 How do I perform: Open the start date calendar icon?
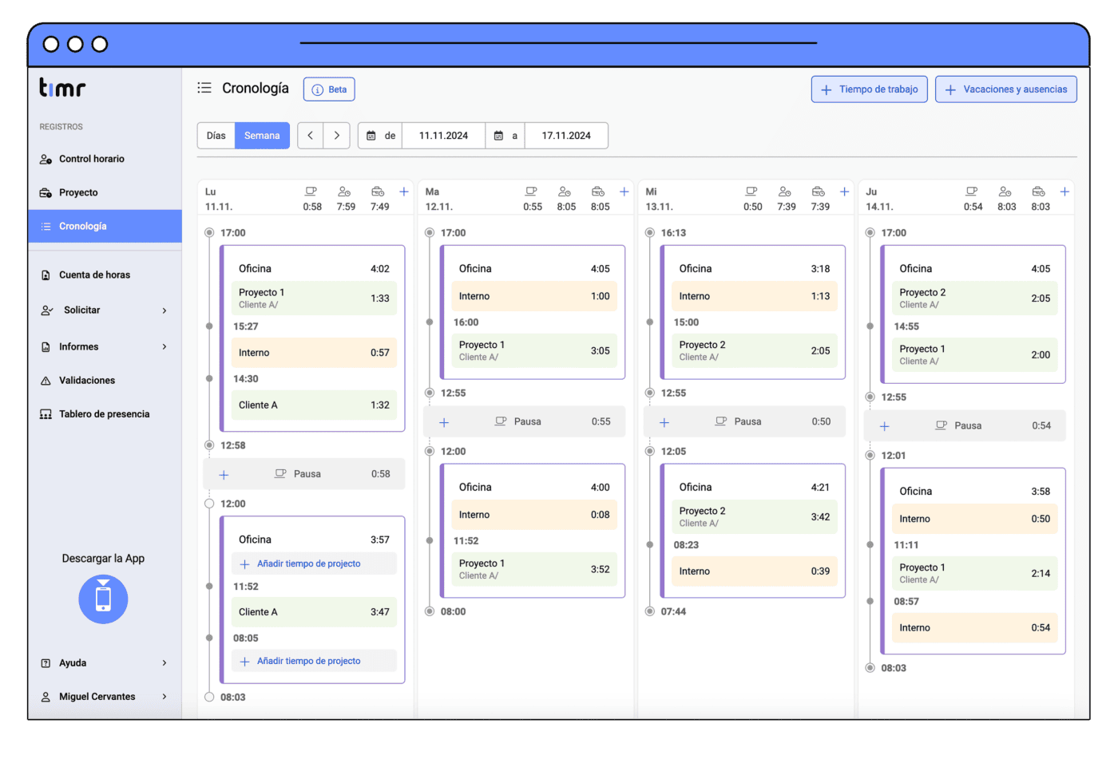pyautogui.click(x=371, y=136)
